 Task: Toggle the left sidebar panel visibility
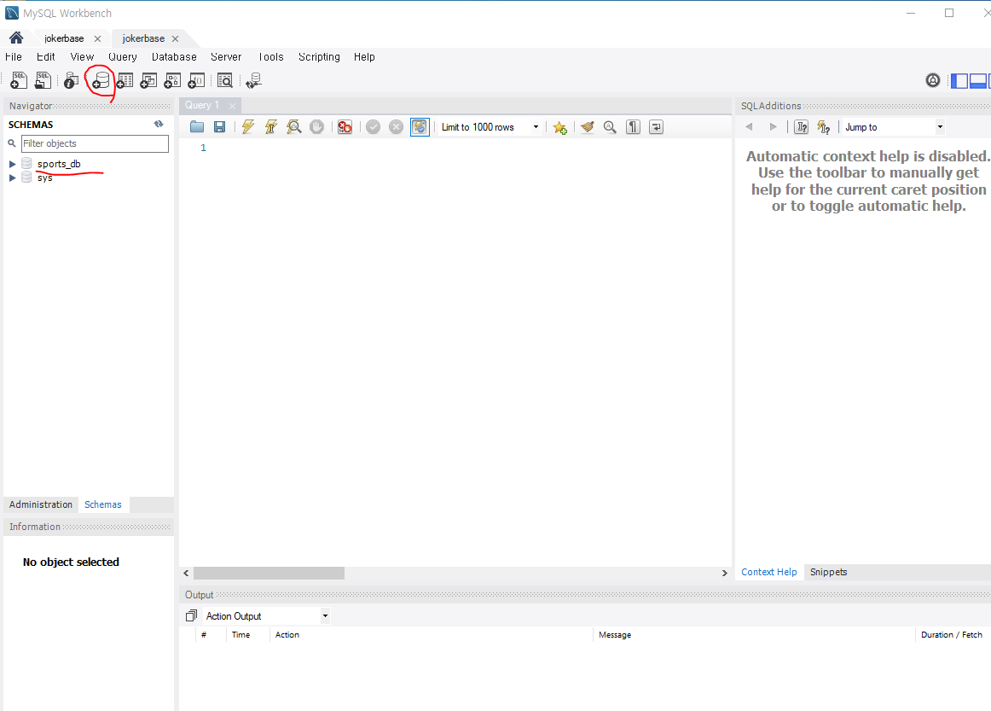[959, 80]
